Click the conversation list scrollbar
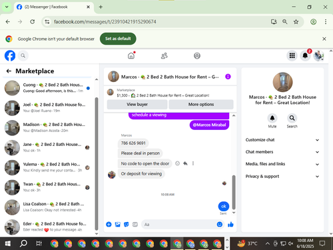Screen dimensions: 333x250 (x=97, y=164)
